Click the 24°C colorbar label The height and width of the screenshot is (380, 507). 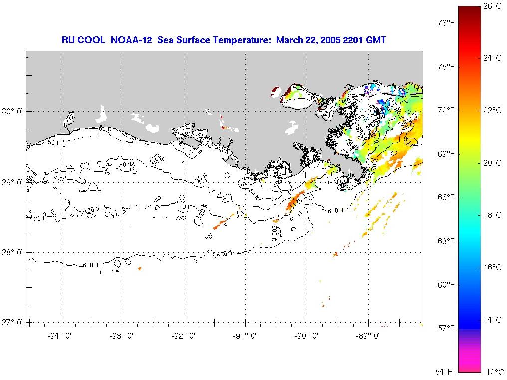click(492, 58)
